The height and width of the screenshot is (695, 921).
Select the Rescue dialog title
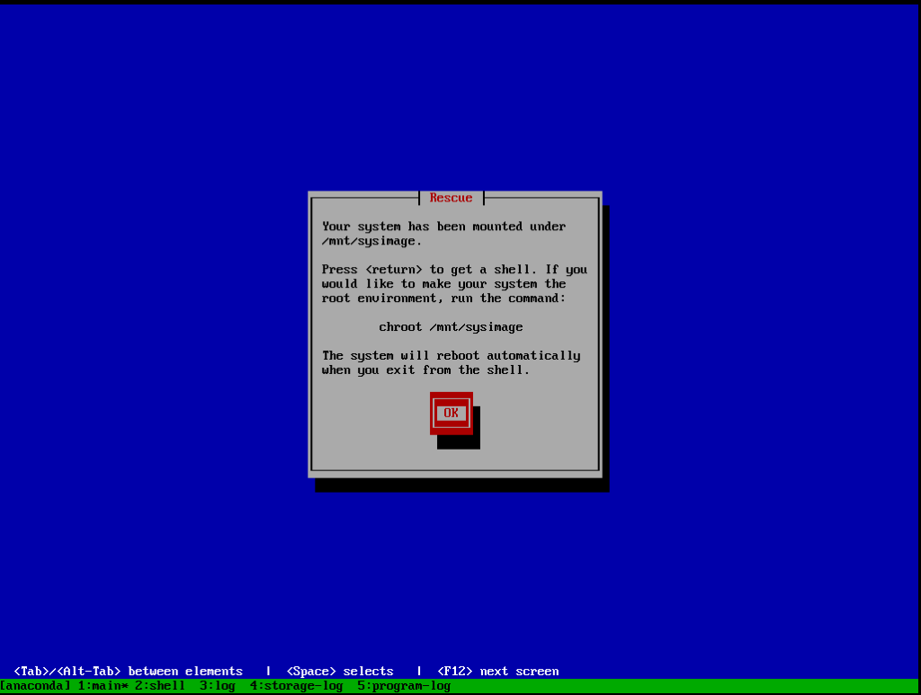point(450,197)
